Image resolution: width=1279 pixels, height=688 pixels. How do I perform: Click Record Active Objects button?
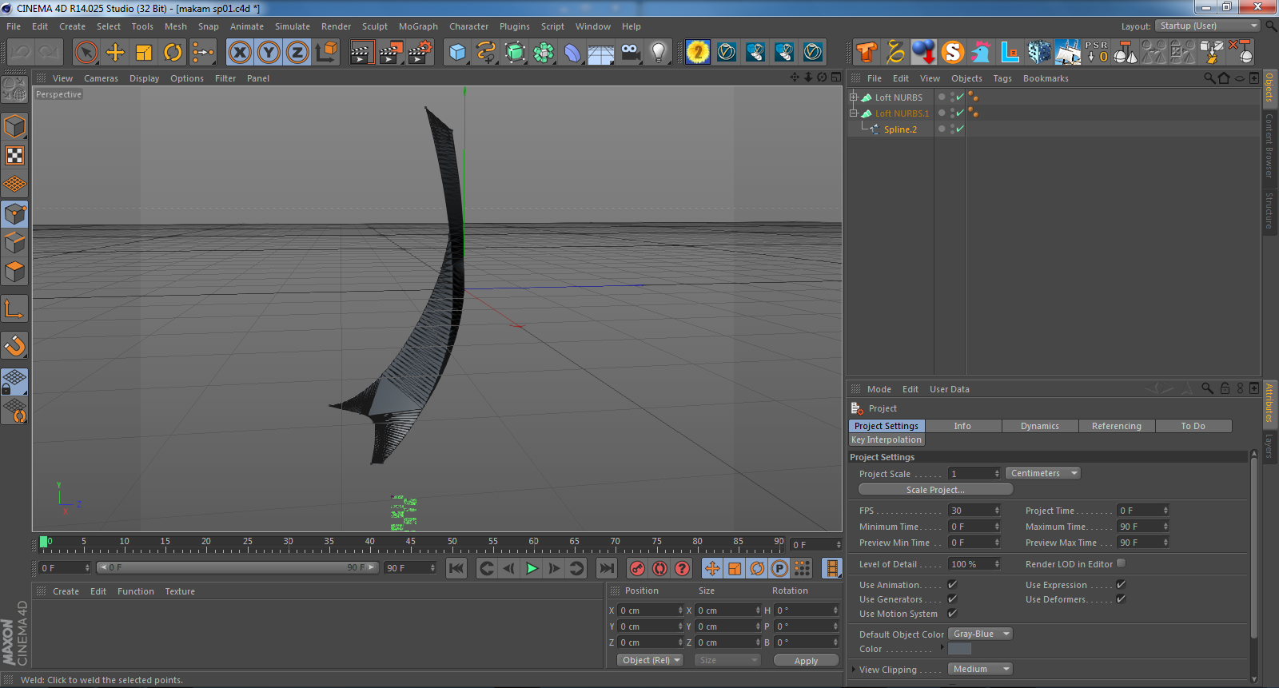[637, 568]
